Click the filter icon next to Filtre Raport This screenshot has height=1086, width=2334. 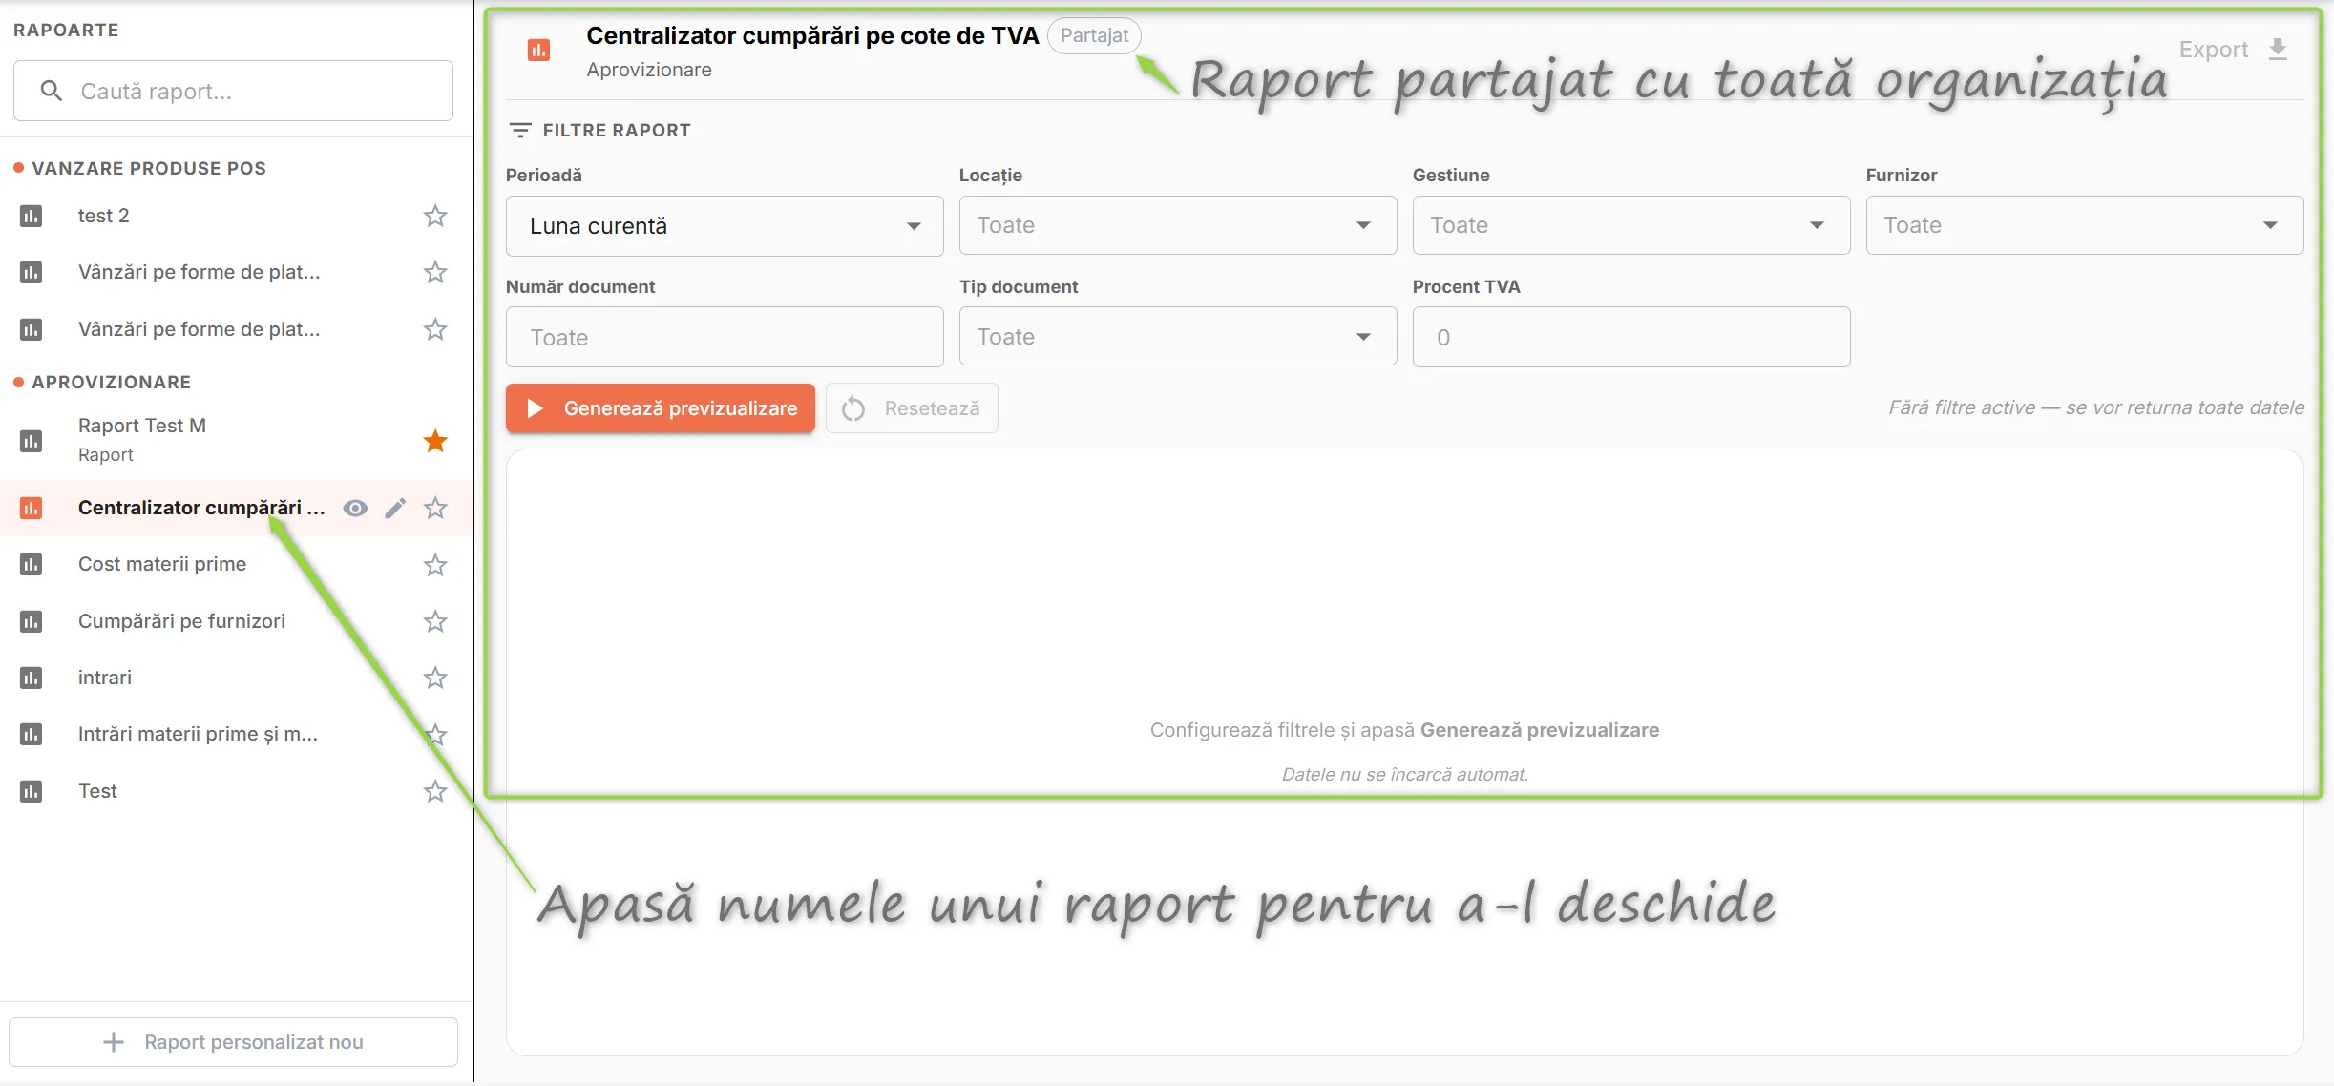point(520,130)
